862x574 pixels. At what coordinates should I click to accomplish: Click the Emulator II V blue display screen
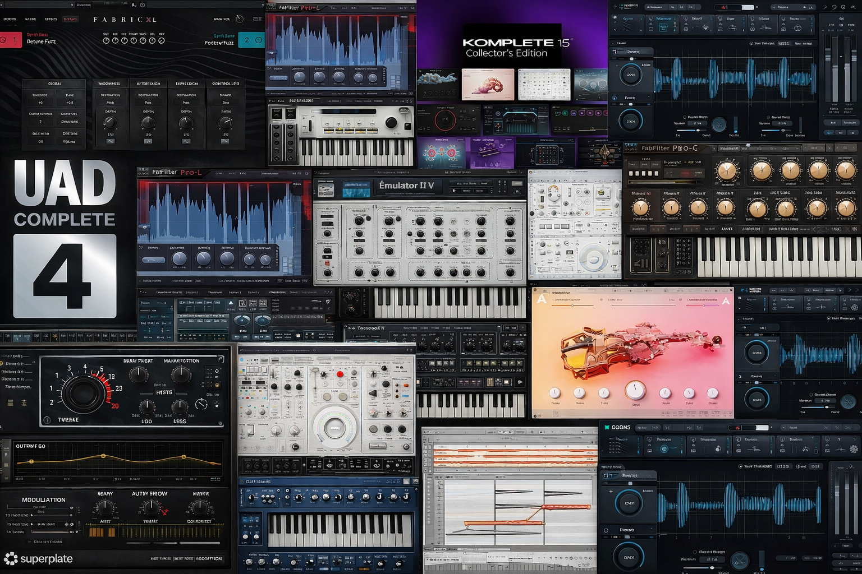click(x=356, y=188)
